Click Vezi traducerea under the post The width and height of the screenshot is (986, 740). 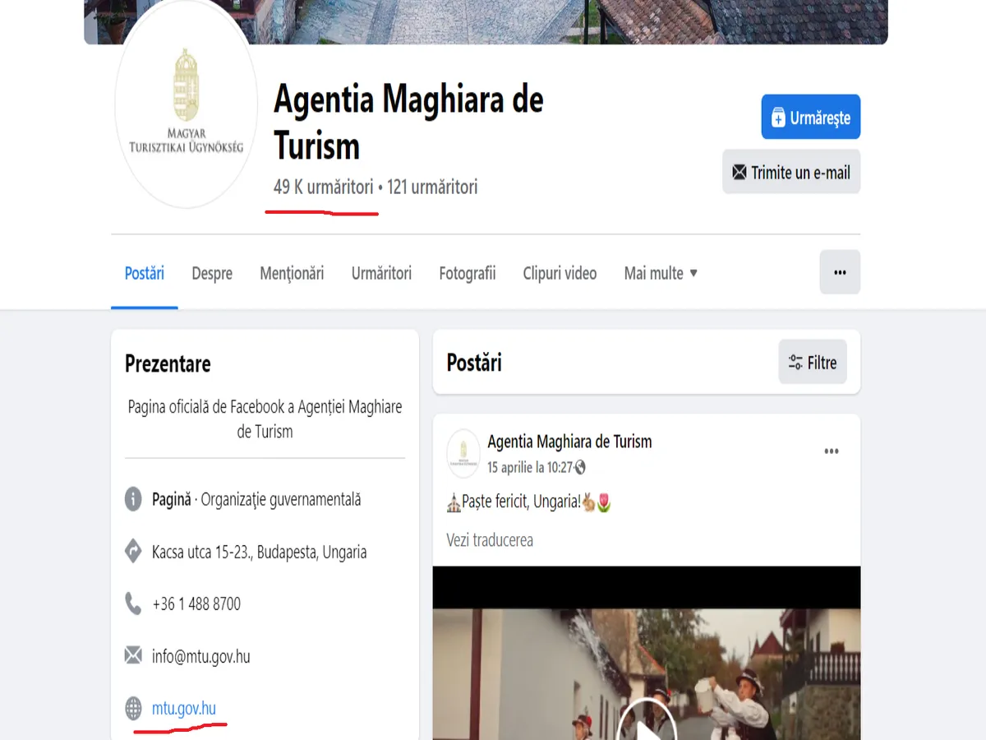(x=490, y=540)
